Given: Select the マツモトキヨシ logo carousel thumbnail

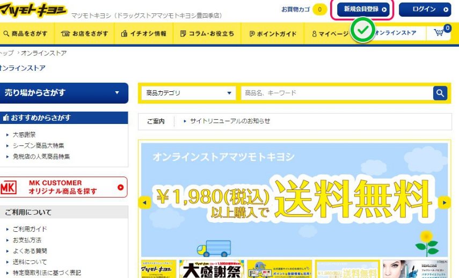Looking at the screenshot, I should click(x=159, y=269).
